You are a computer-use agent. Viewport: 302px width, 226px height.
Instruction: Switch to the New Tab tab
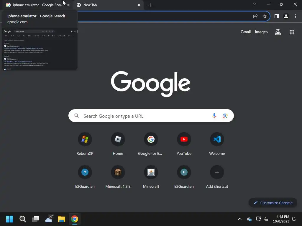pyautogui.click(x=108, y=5)
